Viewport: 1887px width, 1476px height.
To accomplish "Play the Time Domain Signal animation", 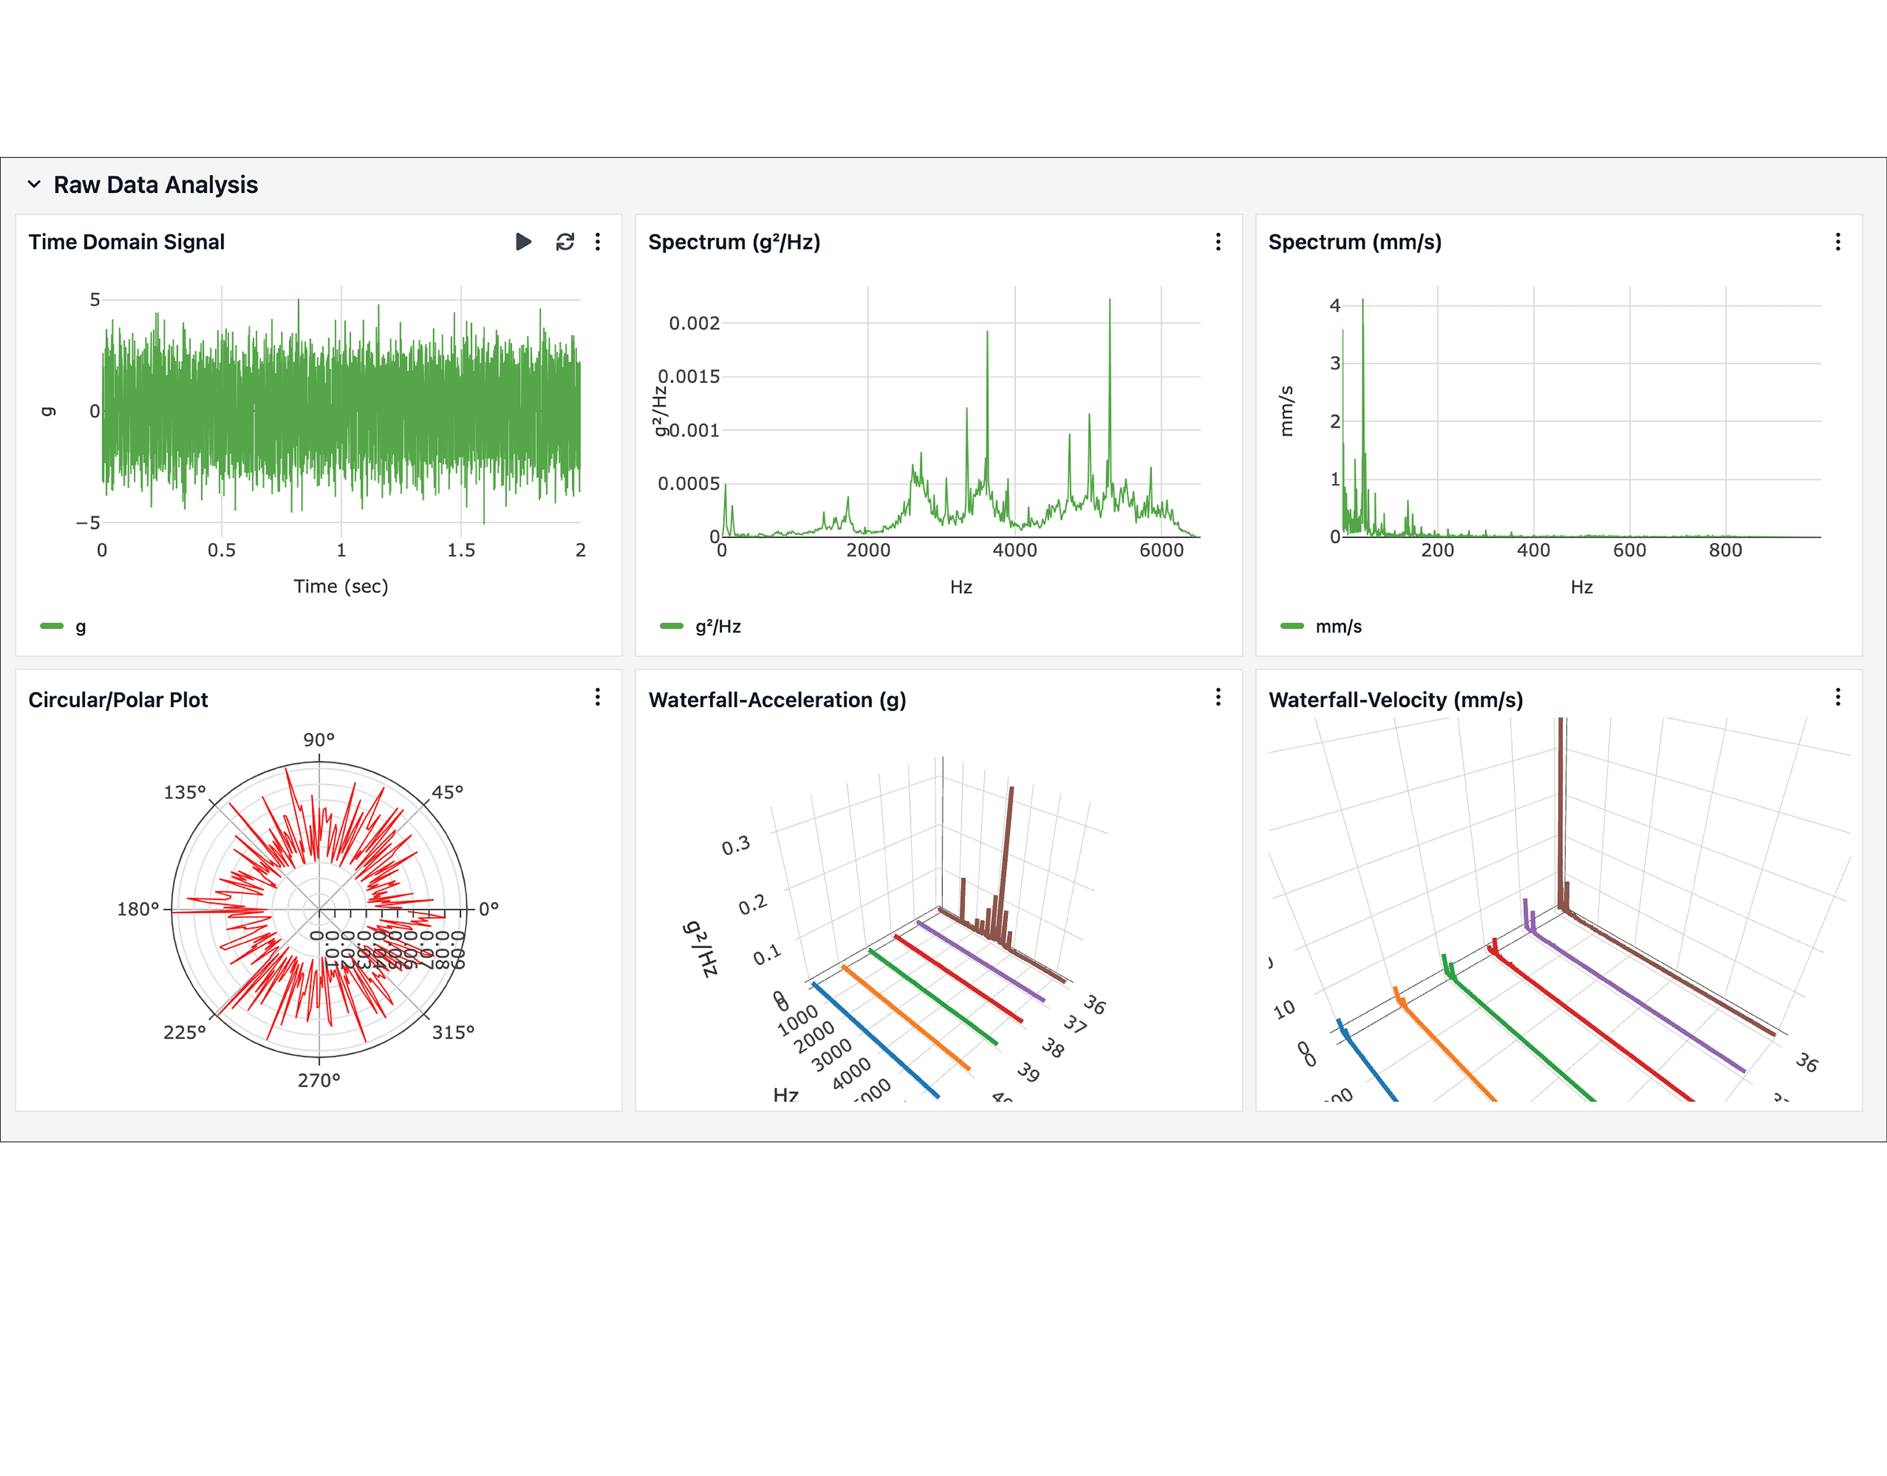I will (523, 242).
